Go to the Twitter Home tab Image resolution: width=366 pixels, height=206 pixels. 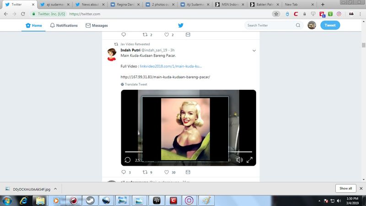pyautogui.click(x=33, y=26)
